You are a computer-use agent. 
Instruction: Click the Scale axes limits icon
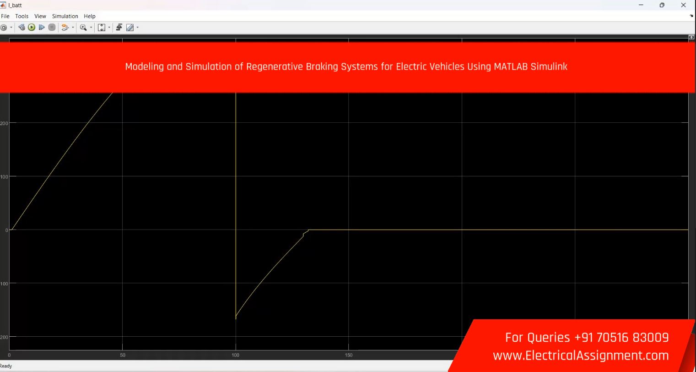pyautogui.click(x=102, y=27)
